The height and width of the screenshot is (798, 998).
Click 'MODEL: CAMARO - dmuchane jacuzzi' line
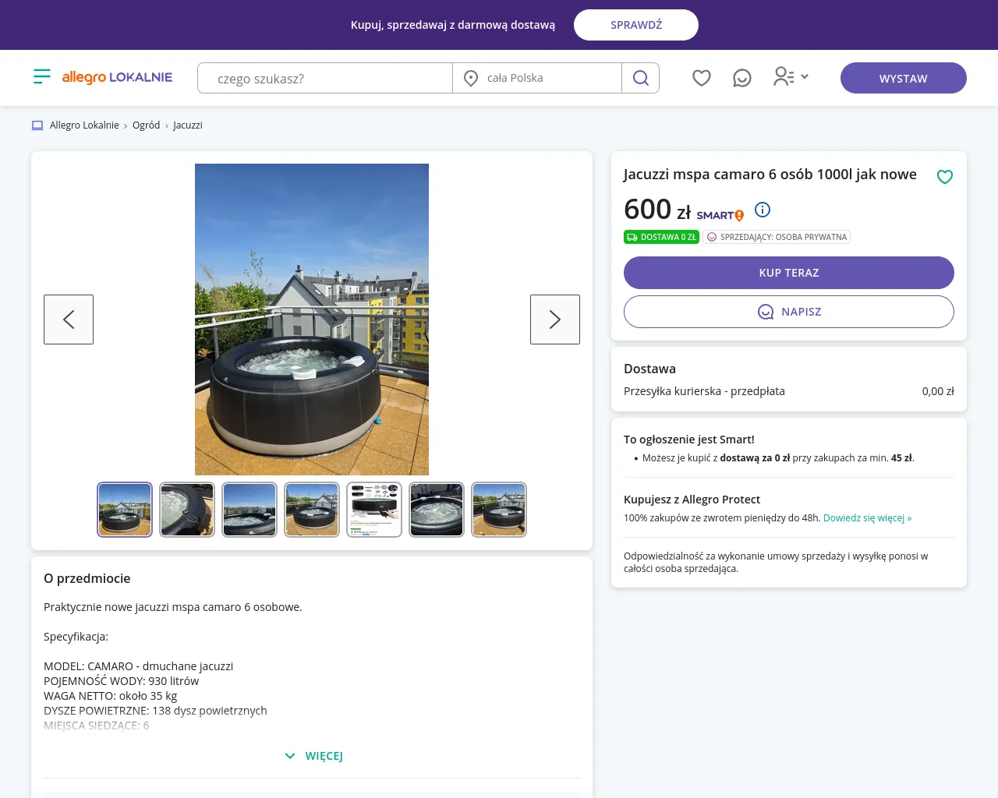point(139,666)
